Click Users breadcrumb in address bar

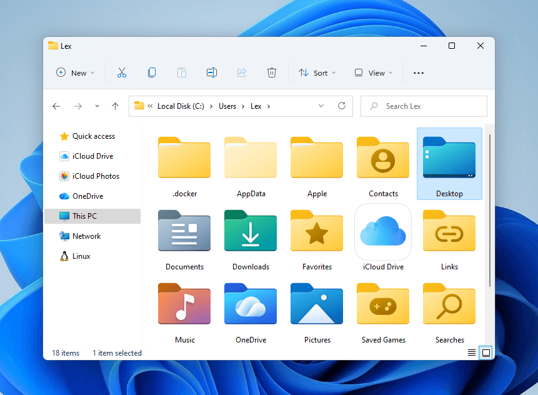(227, 106)
